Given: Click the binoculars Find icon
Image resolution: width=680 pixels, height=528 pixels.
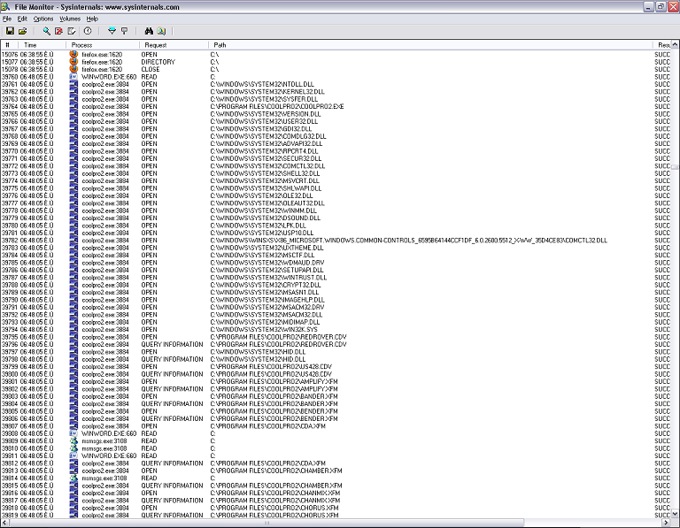Looking at the screenshot, I should click(149, 31).
